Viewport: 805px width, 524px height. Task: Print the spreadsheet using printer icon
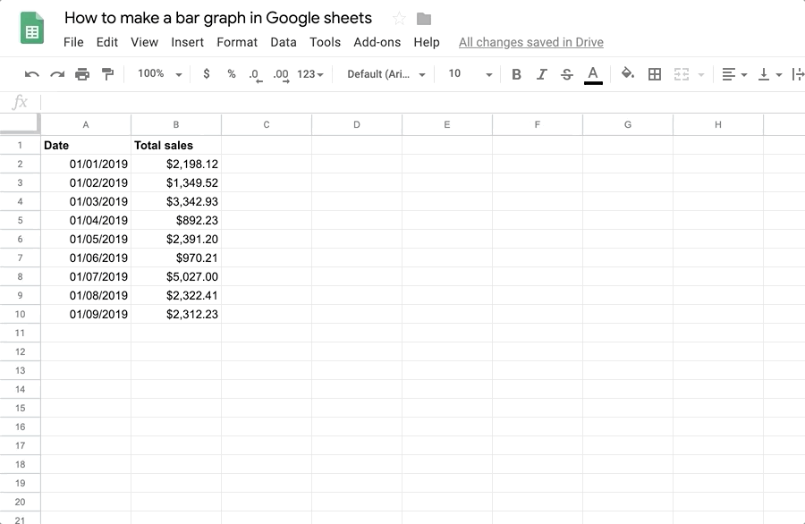(82, 74)
